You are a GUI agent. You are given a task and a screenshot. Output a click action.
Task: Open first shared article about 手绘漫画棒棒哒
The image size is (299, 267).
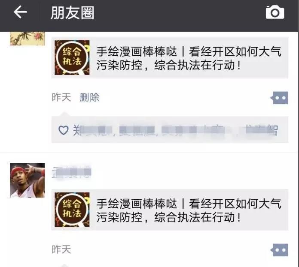coord(170,57)
